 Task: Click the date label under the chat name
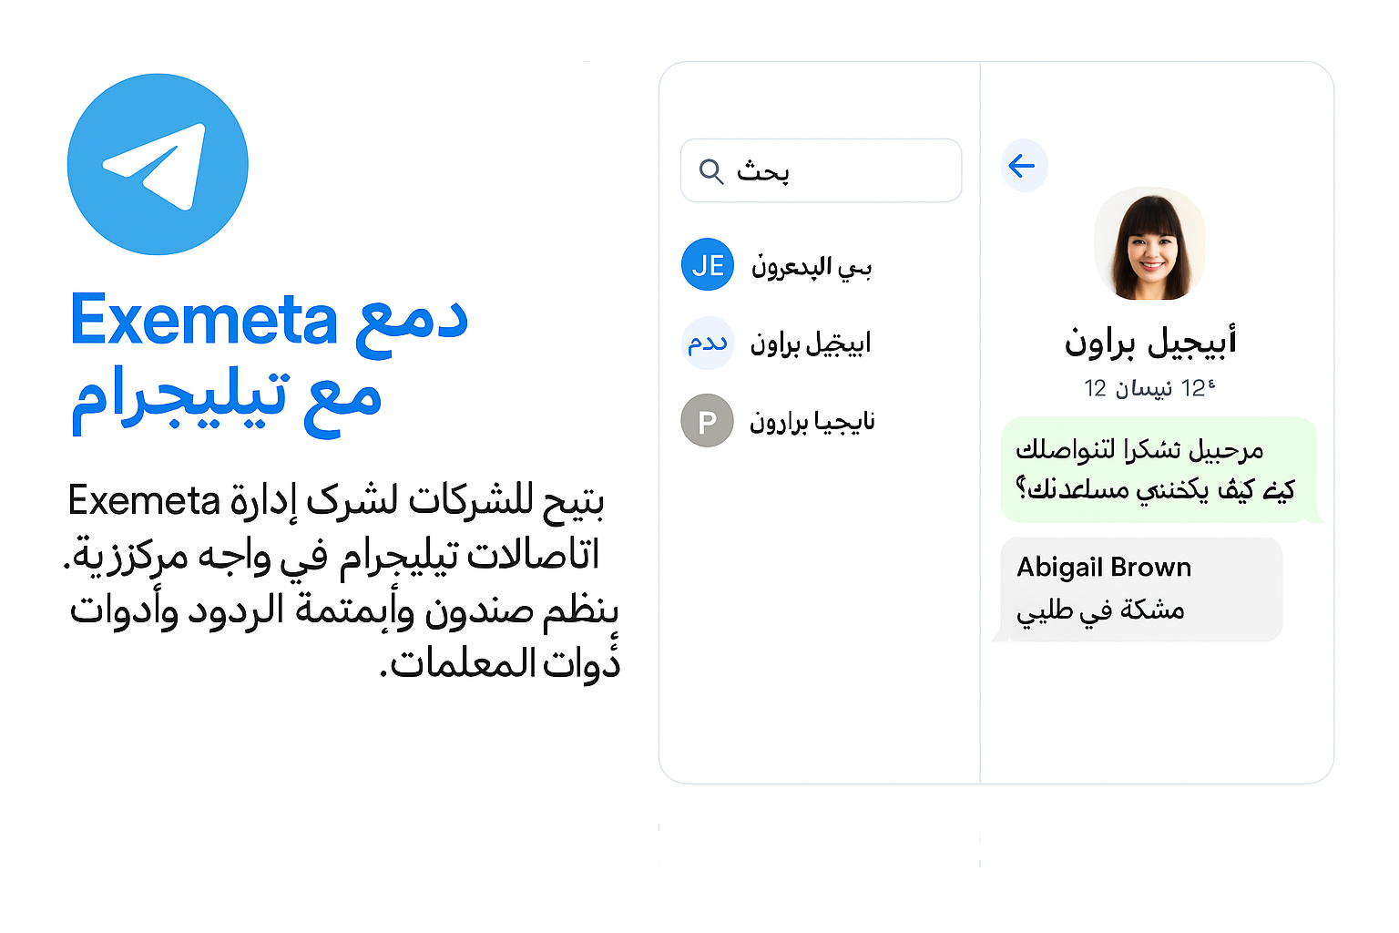[1149, 389]
